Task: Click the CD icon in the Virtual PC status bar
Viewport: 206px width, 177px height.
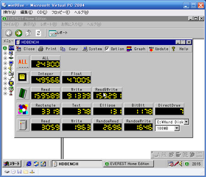Action: click(x=13, y=172)
